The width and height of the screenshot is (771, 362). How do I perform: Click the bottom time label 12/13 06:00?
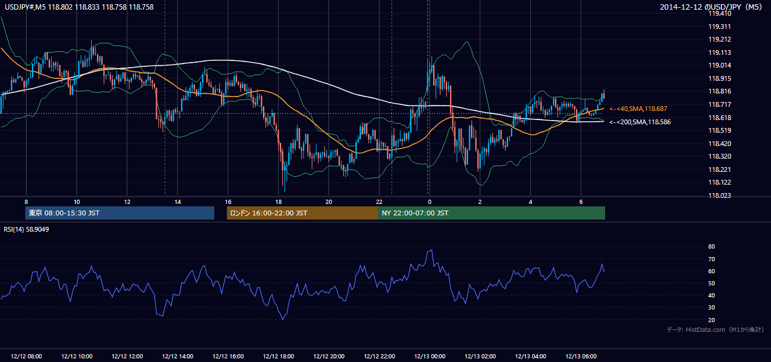(580, 357)
